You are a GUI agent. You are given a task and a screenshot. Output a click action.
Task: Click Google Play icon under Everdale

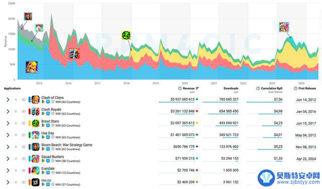tap(43, 172)
